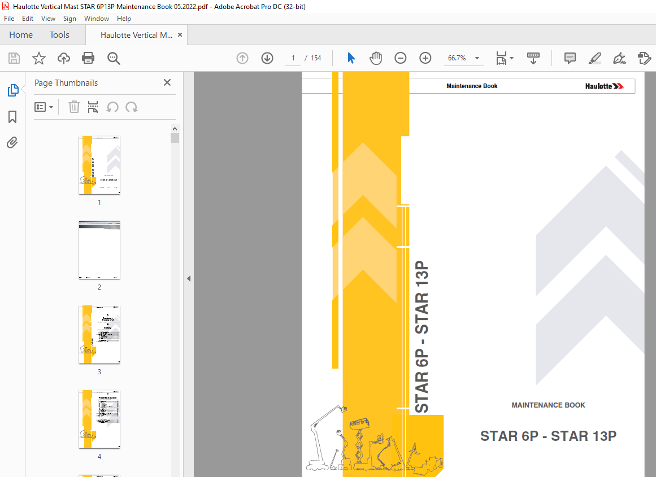Enable scrolling mode icon

point(533,58)
